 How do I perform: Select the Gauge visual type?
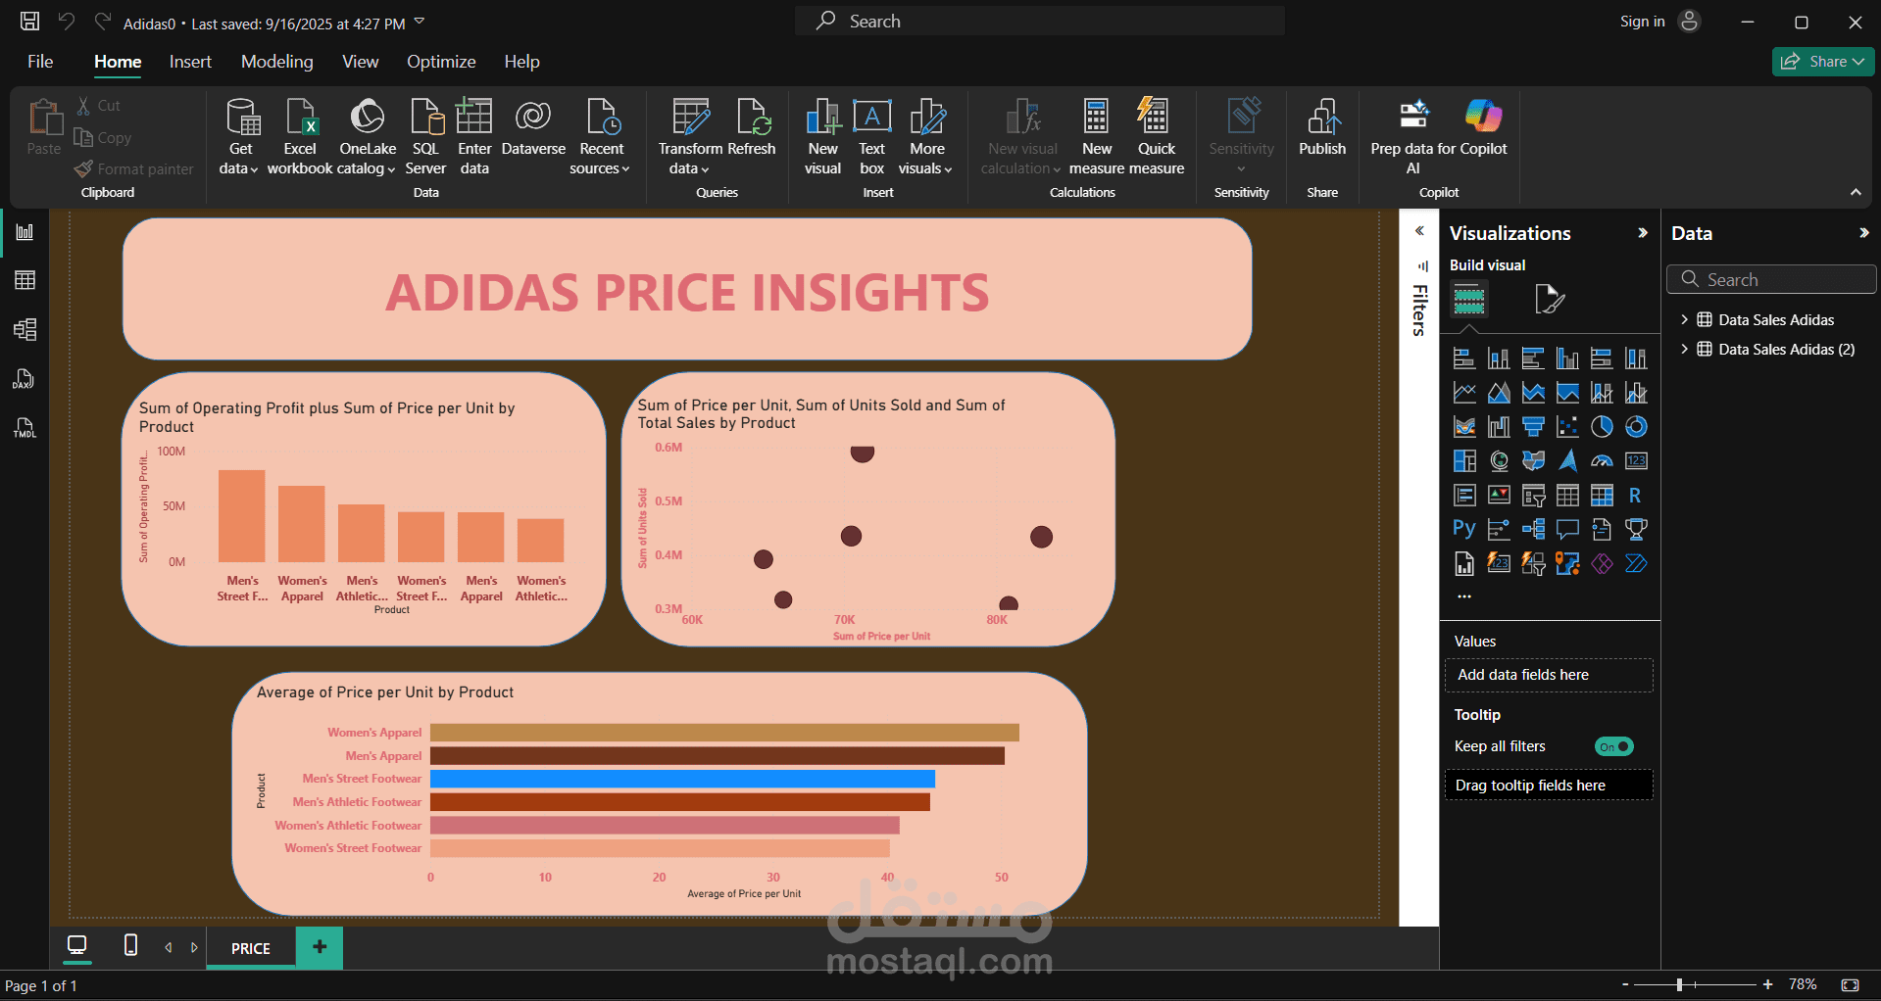[1602, 461]
